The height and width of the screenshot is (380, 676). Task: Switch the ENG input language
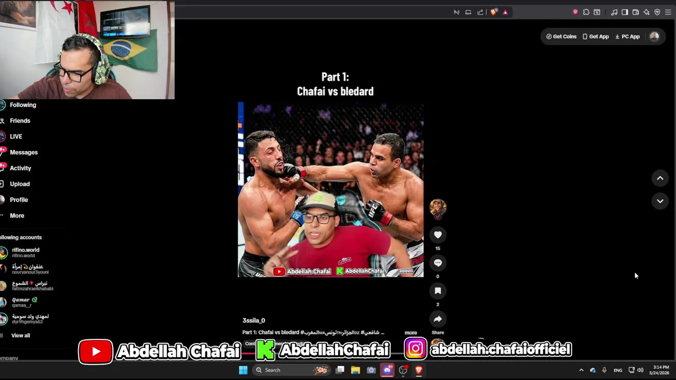coord(618,370)
